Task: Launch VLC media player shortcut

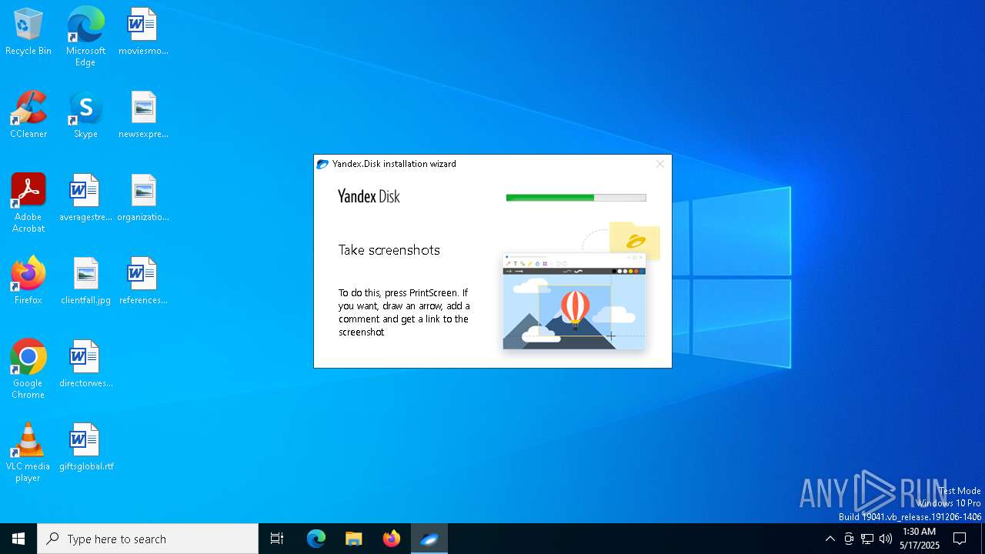Action: (x=28, y=452)
